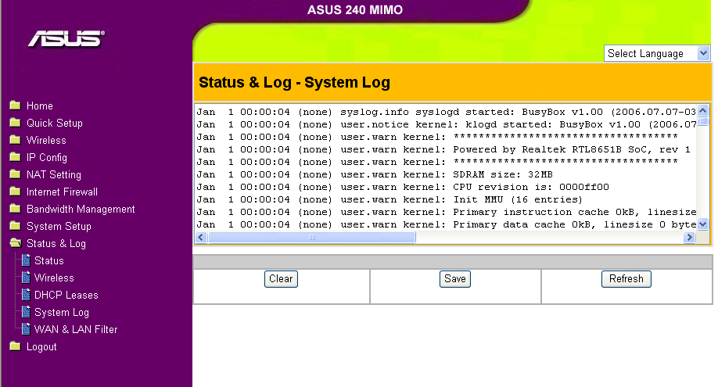View the DHCP Leases page
Image resolution: width=718 pixels, height=387 pixels.
(66, 295)
